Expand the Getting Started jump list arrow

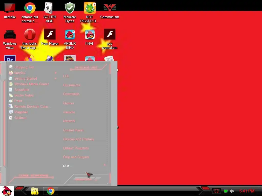coord(56,78)
